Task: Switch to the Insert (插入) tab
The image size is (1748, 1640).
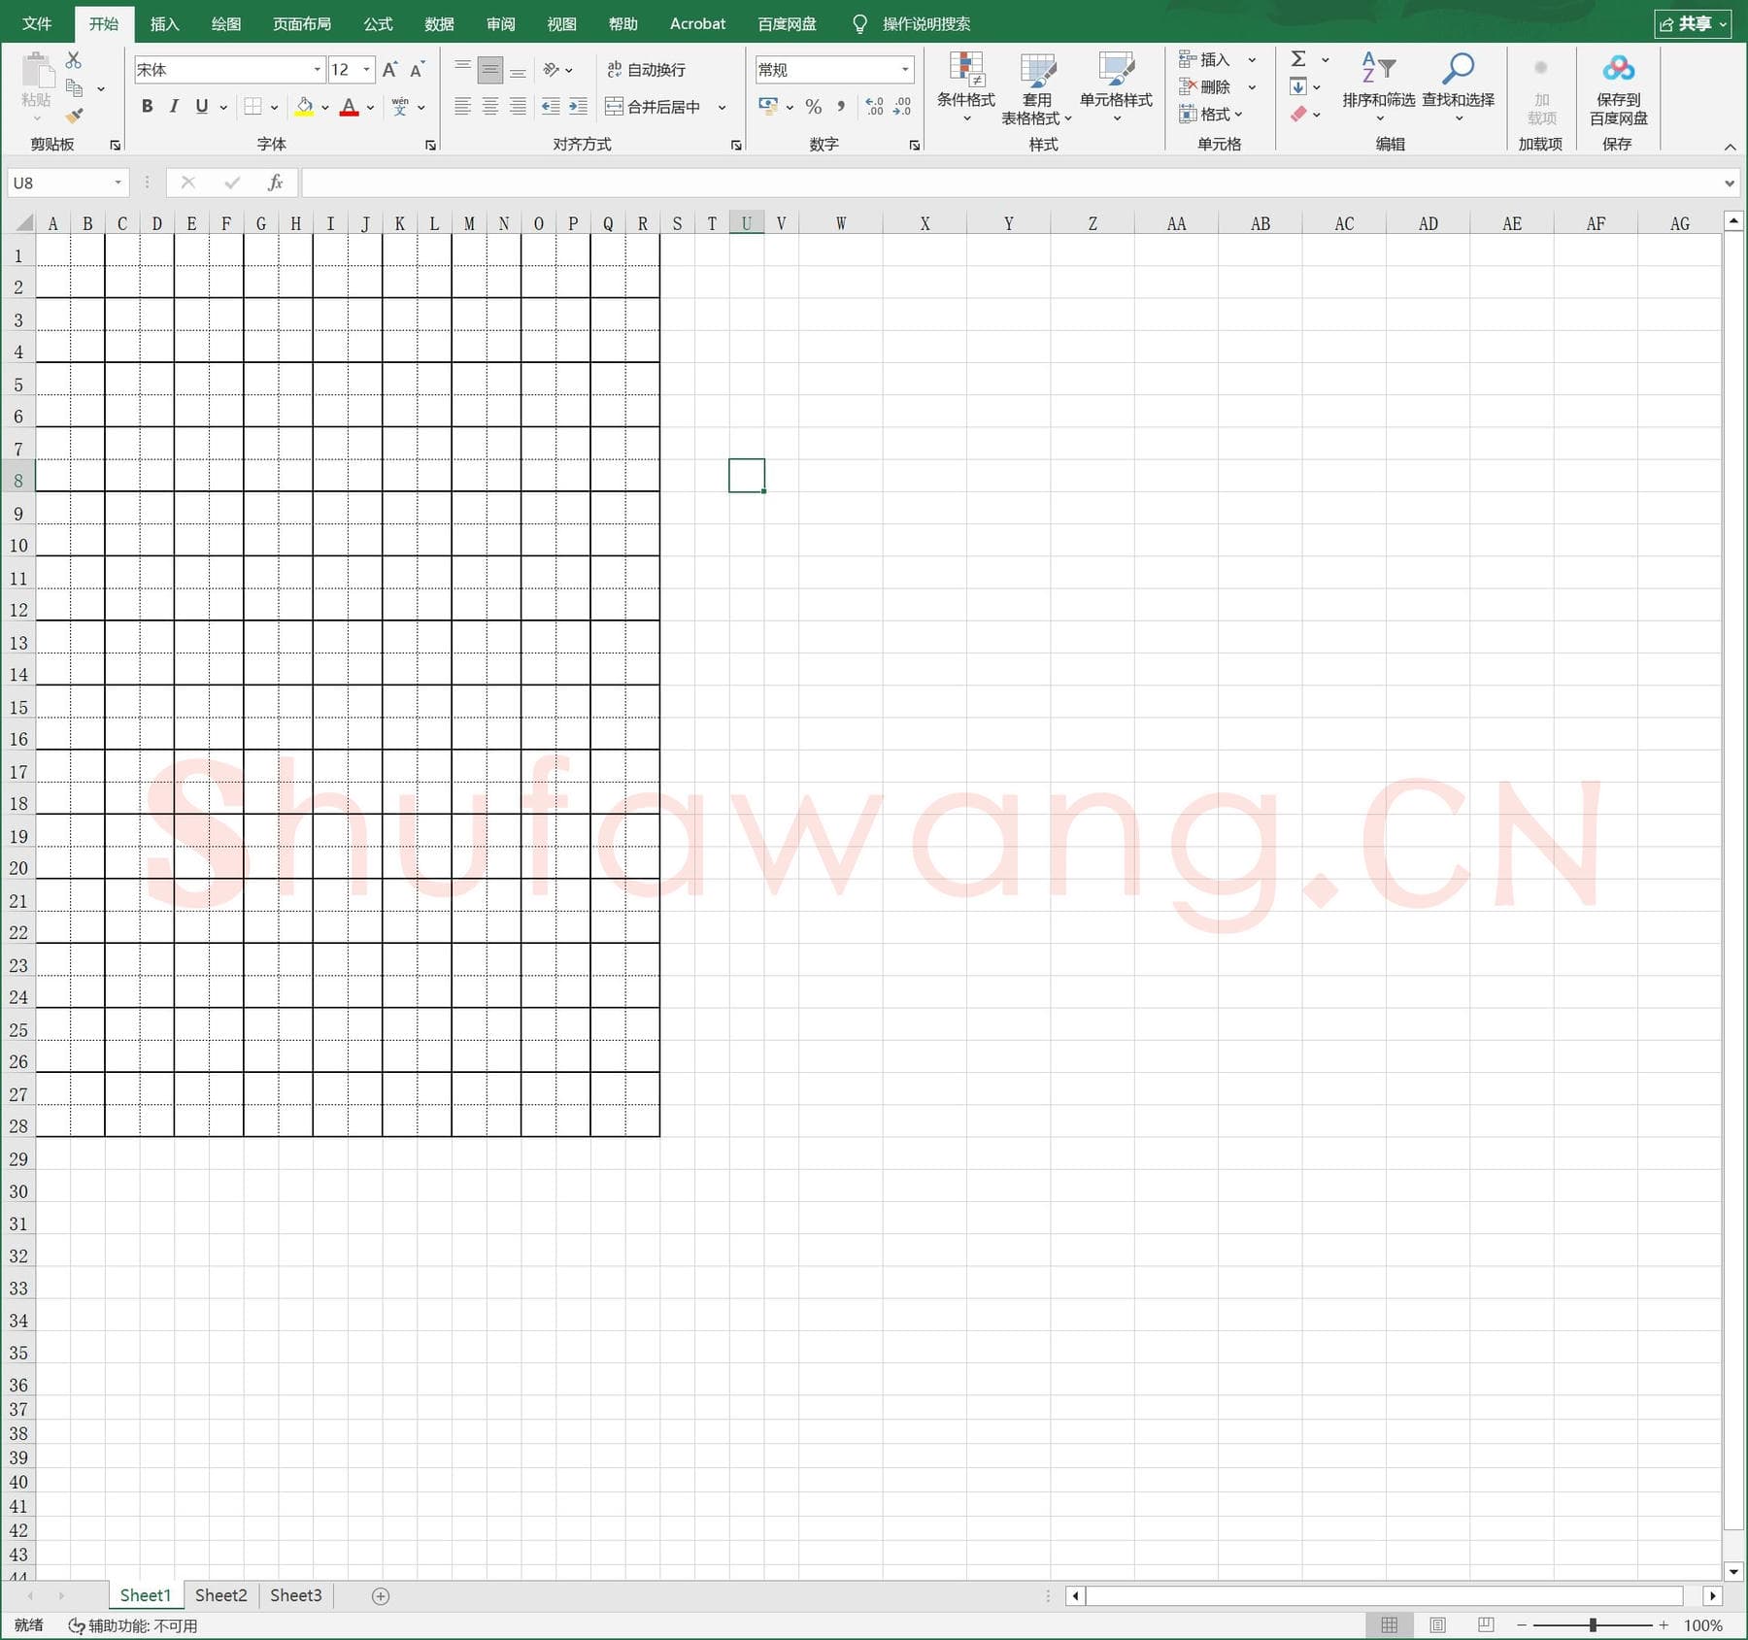Action: [164, 23]
